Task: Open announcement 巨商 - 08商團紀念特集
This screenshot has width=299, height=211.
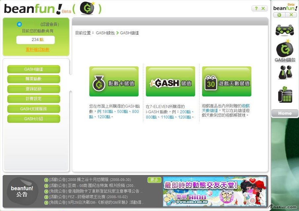Action: (92, 186)
